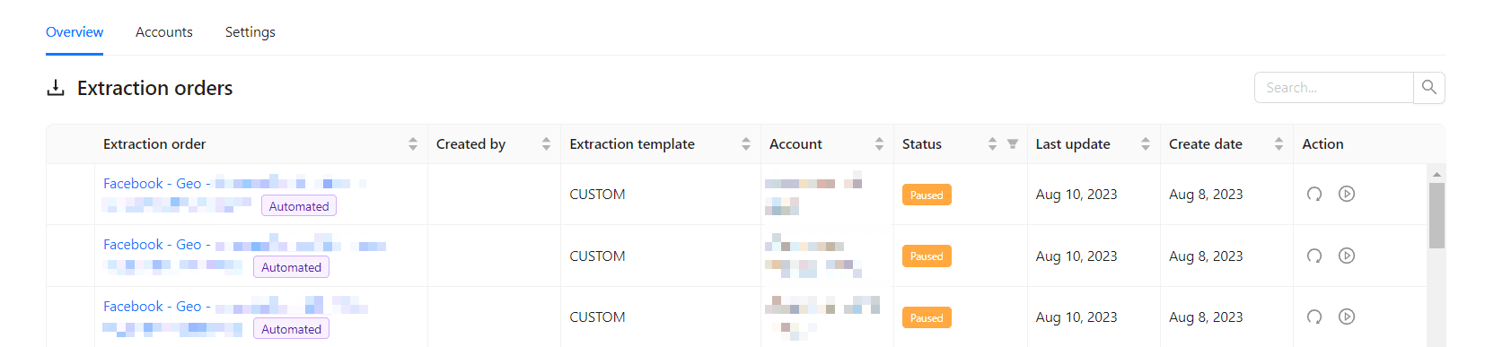Resume second order with play icon
This screenshot has width=1485, height=347.
(x=1347, y=256)
